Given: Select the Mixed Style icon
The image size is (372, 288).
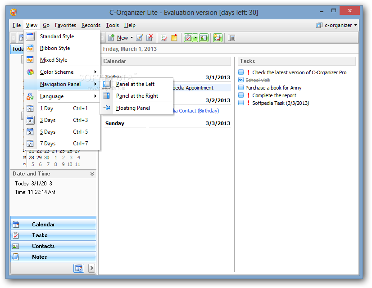Looking at the screenshot, I should click(30, 60).
